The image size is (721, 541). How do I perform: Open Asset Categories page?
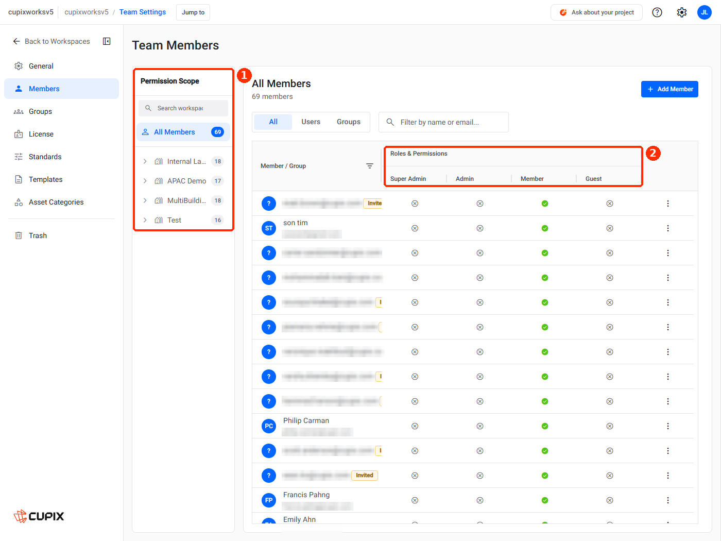pos(61,202)
